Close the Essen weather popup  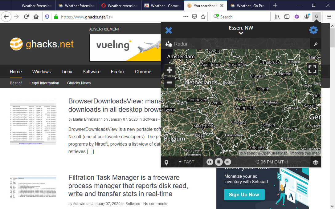169,30
